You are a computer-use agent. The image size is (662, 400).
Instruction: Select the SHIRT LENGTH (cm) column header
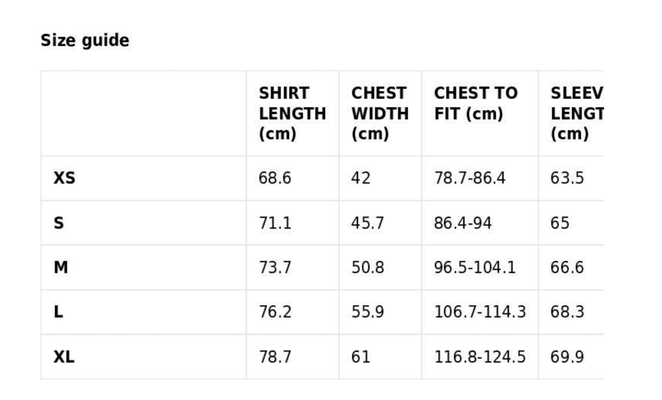point(292,114)
